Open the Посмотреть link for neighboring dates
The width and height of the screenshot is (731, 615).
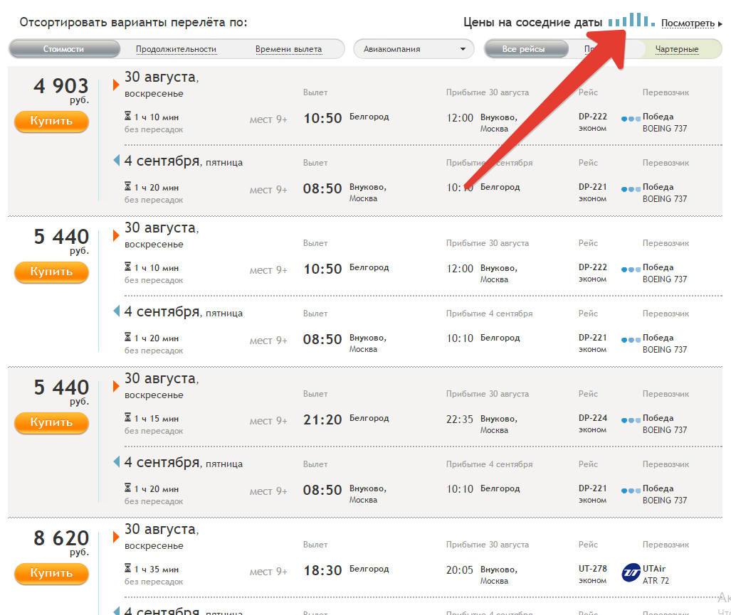click(x=687, y=23)
